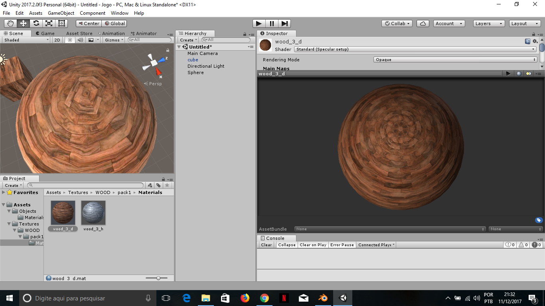This screenshot has width=545, height=306.
Task: Select the Scale tool
Action: tap(49, 24)
